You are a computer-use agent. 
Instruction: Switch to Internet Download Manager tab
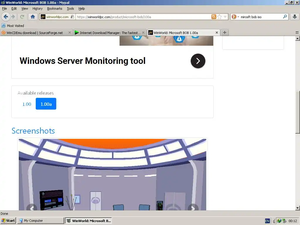[x=110, y=33]
